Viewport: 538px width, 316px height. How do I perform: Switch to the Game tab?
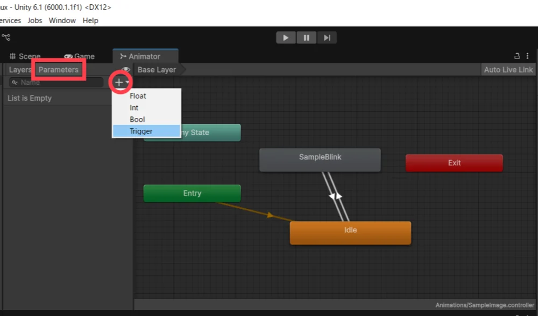click(80, 56)
